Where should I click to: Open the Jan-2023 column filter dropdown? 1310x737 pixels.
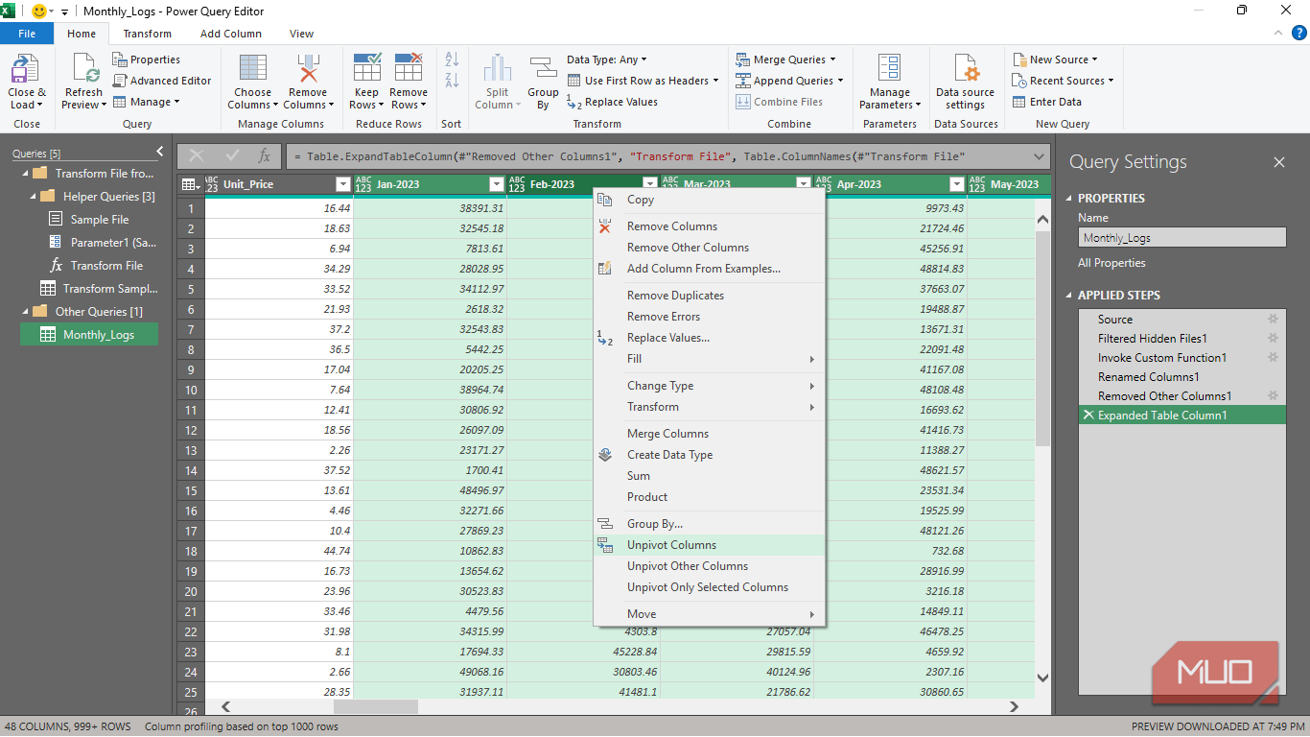[497, 184]
